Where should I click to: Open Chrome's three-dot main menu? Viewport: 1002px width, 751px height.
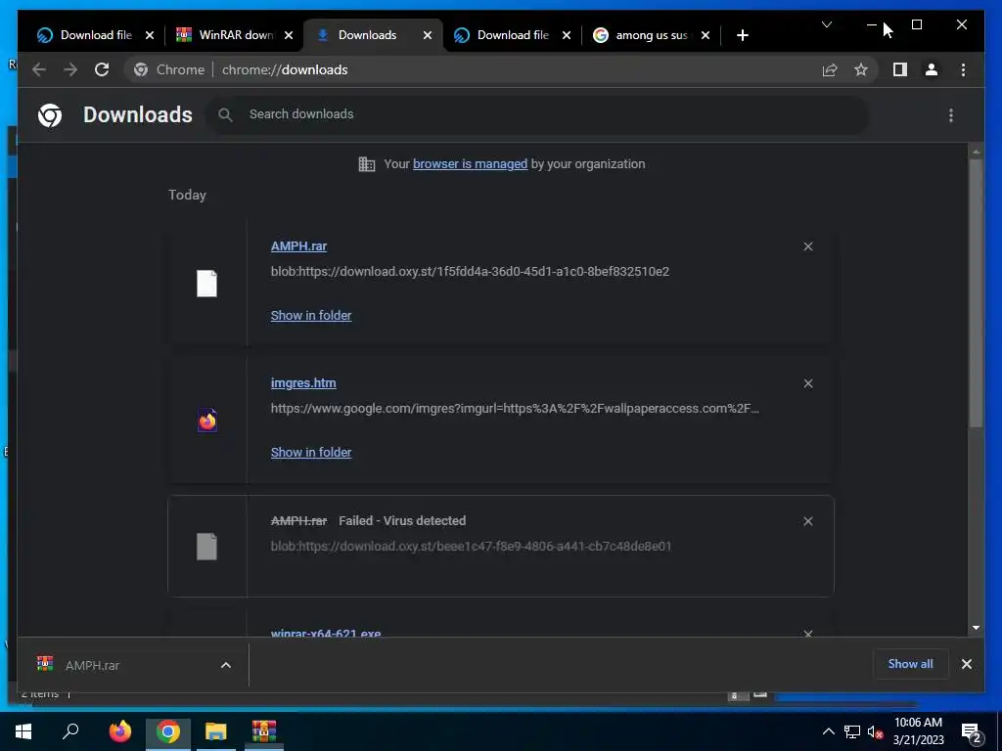coord(963,69)
